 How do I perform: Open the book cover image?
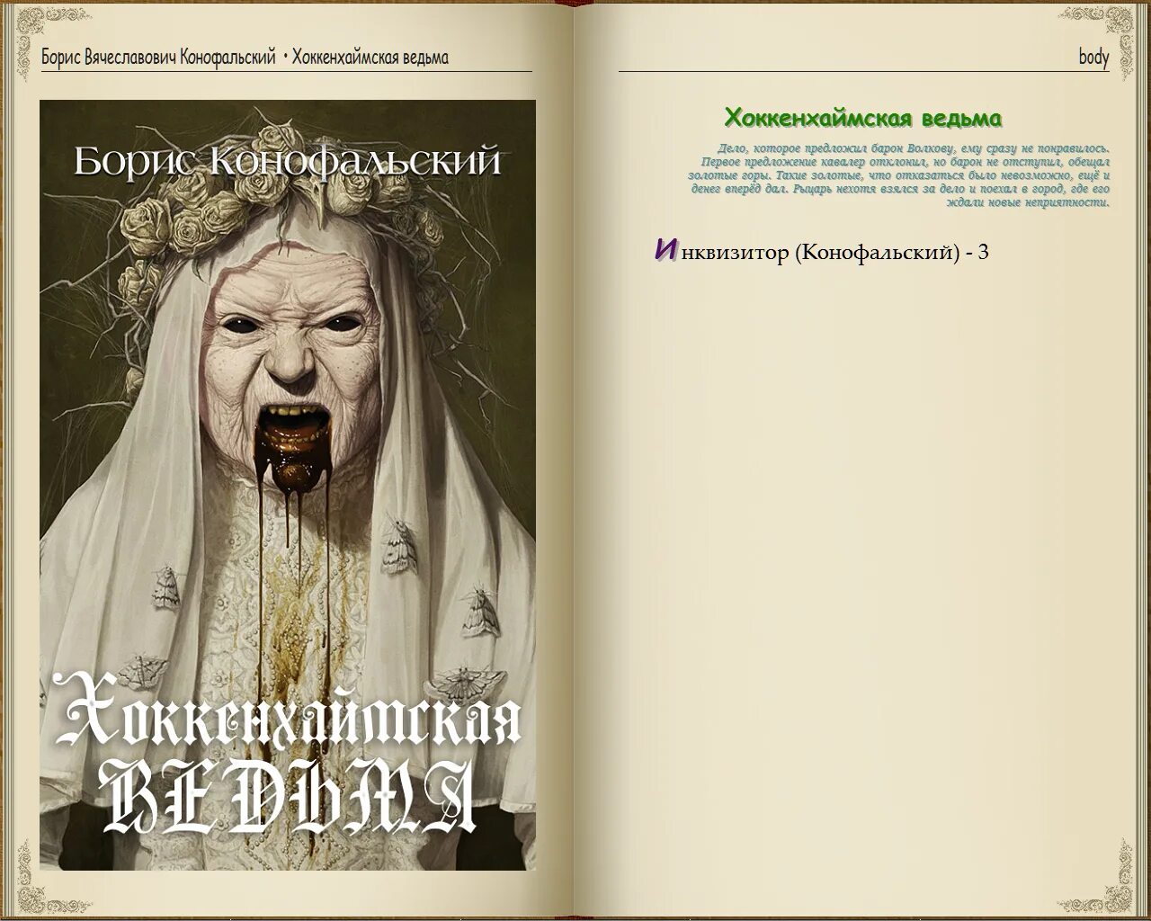click(x=288, y=485)
